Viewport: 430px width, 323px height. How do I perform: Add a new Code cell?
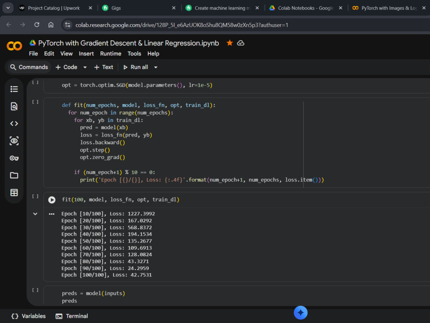click(66, 67)
